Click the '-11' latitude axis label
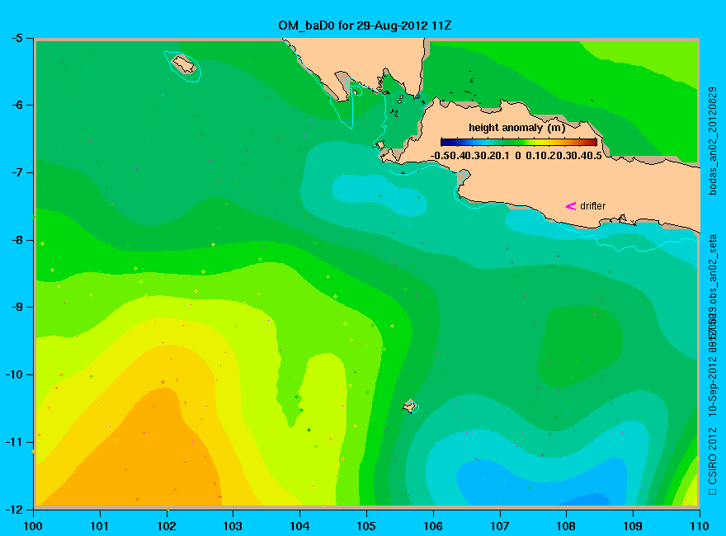Viewport: 726px width, 536px height. click(14, 442)
